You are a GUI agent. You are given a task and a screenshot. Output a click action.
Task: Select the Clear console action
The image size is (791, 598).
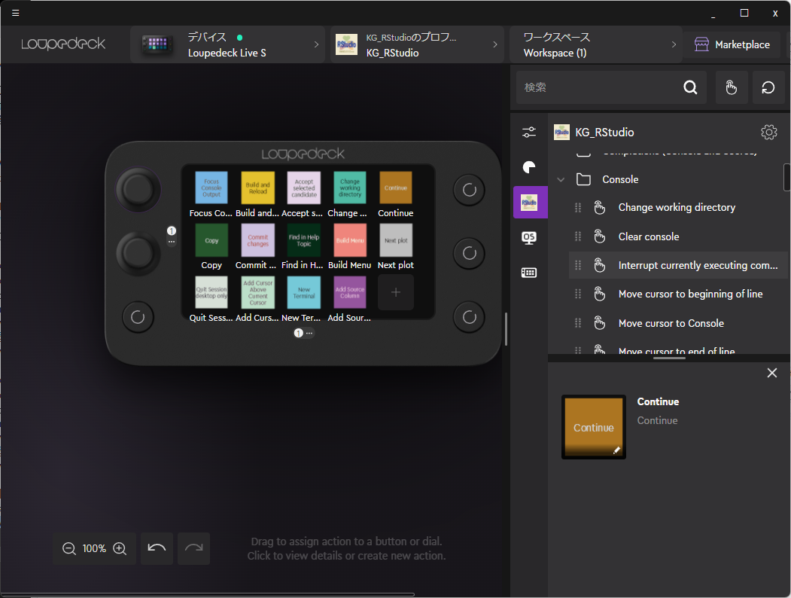pos(678,236)
